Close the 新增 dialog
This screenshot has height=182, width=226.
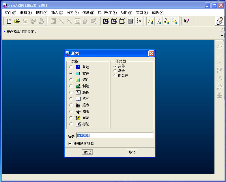[151, 54]
